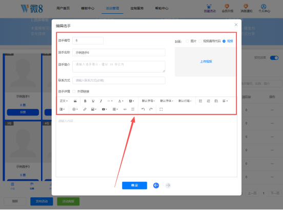Open the insert video dropdown

point(104,109)
